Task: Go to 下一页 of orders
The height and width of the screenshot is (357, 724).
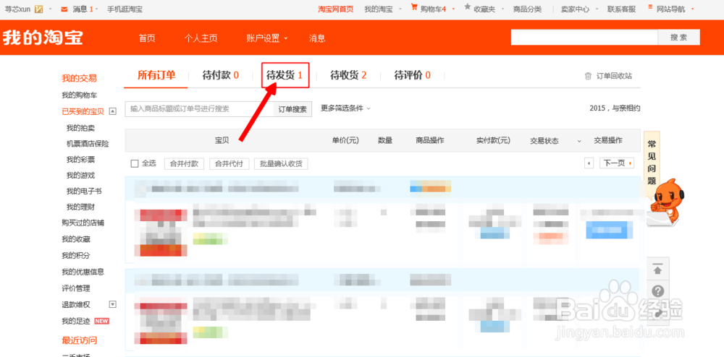Action: click(616, 163)
